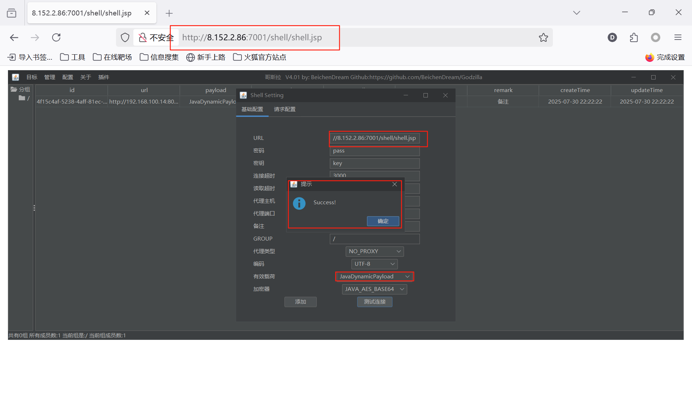Open the 目标 menu in Godzilla

click(32, 77)
